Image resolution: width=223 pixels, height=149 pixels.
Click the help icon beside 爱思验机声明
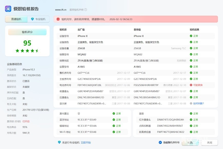click(86, 10)
